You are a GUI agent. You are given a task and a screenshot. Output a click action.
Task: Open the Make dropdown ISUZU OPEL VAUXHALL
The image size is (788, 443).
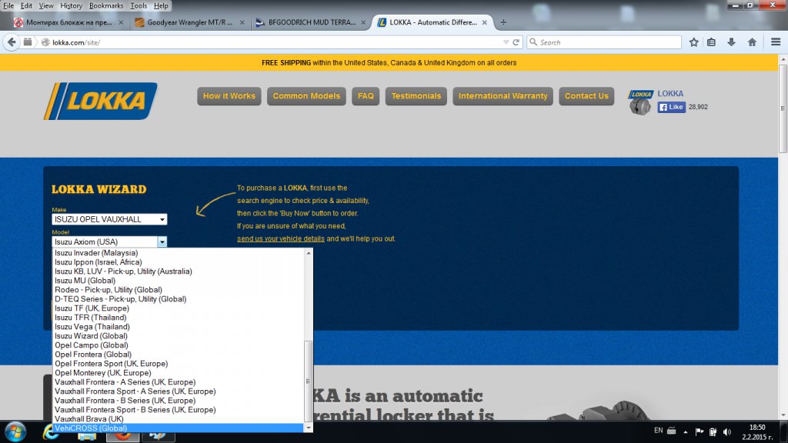coord(109,219)
